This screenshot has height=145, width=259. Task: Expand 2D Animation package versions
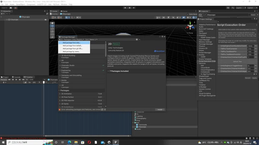pos(60,94)
